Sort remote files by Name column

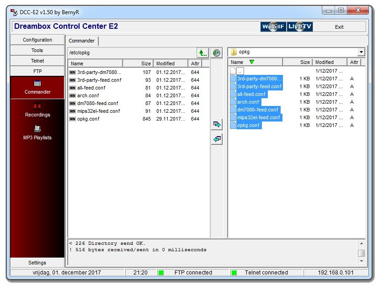[x=96, y=63]
